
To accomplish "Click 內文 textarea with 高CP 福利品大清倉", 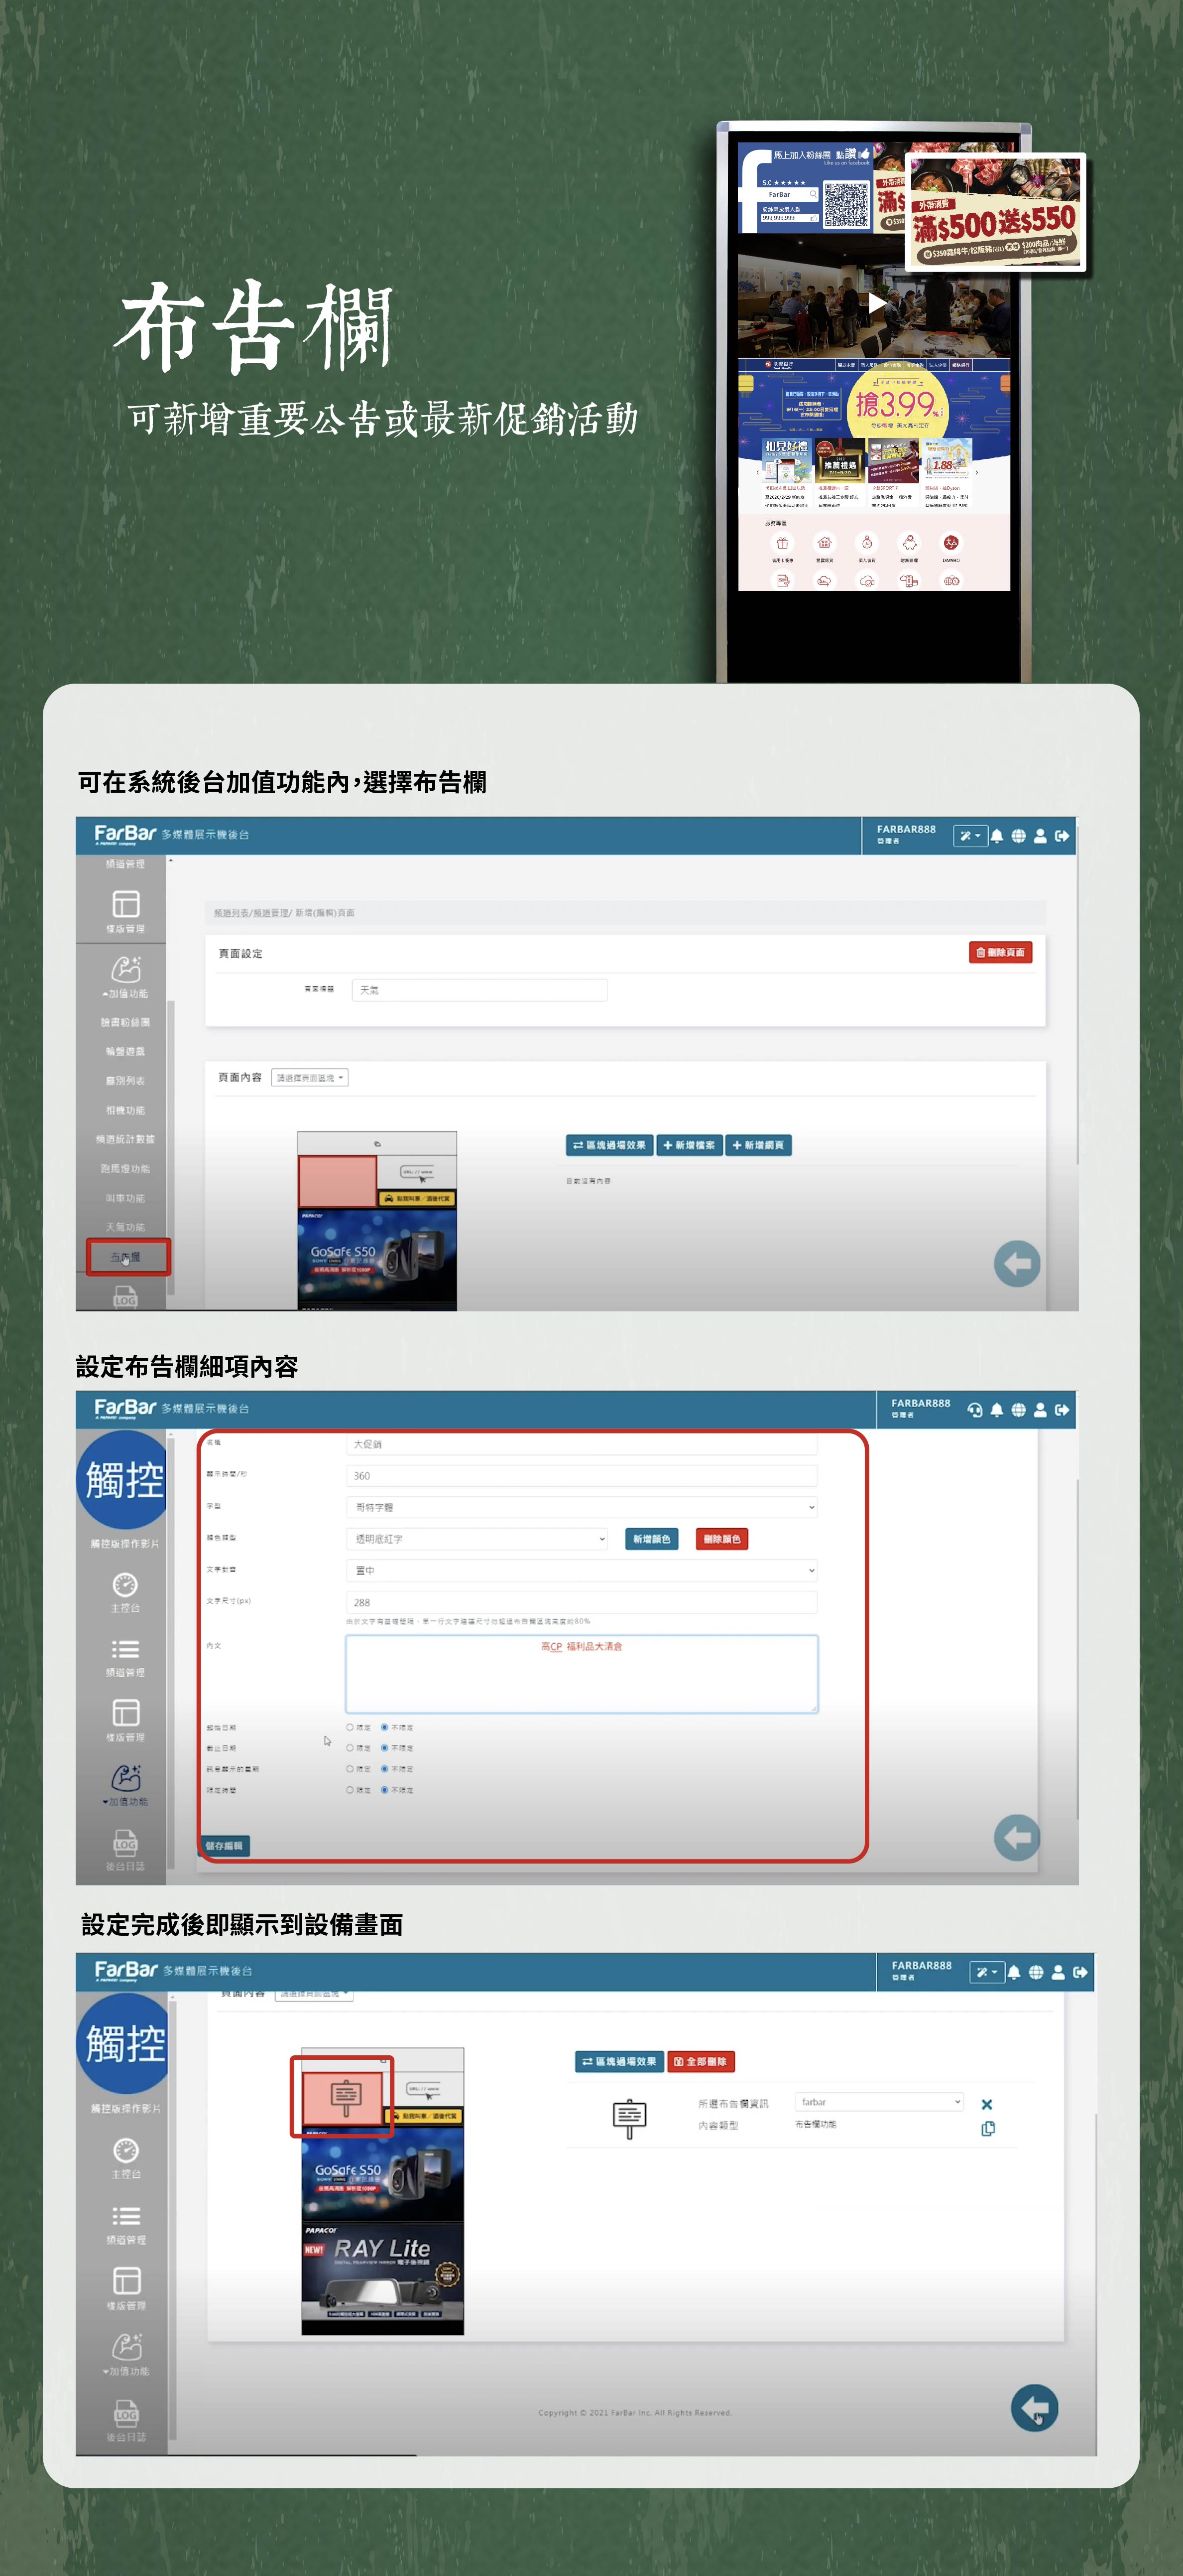I will 582,1674.
